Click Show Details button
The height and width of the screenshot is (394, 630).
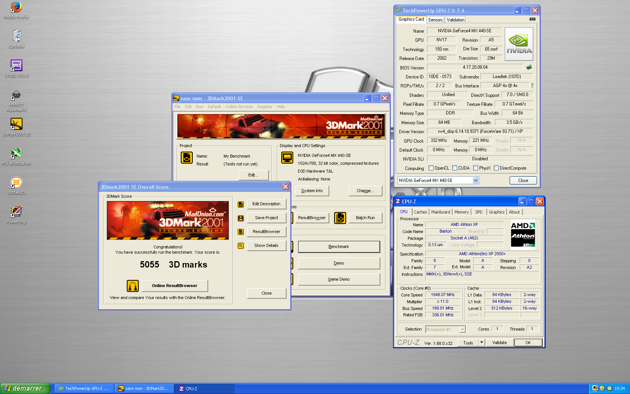[x=266, y=246]
